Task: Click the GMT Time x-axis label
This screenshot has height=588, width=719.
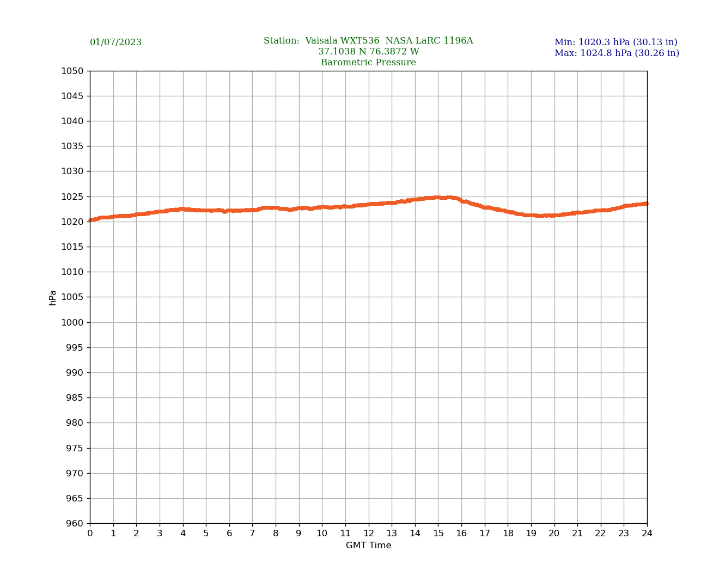Action: (x=368, y=546)
